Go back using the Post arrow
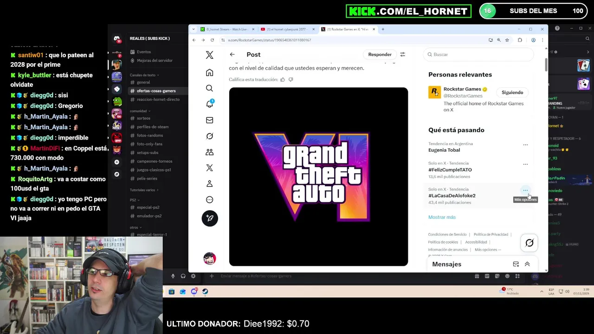 (x=232, y=54)
